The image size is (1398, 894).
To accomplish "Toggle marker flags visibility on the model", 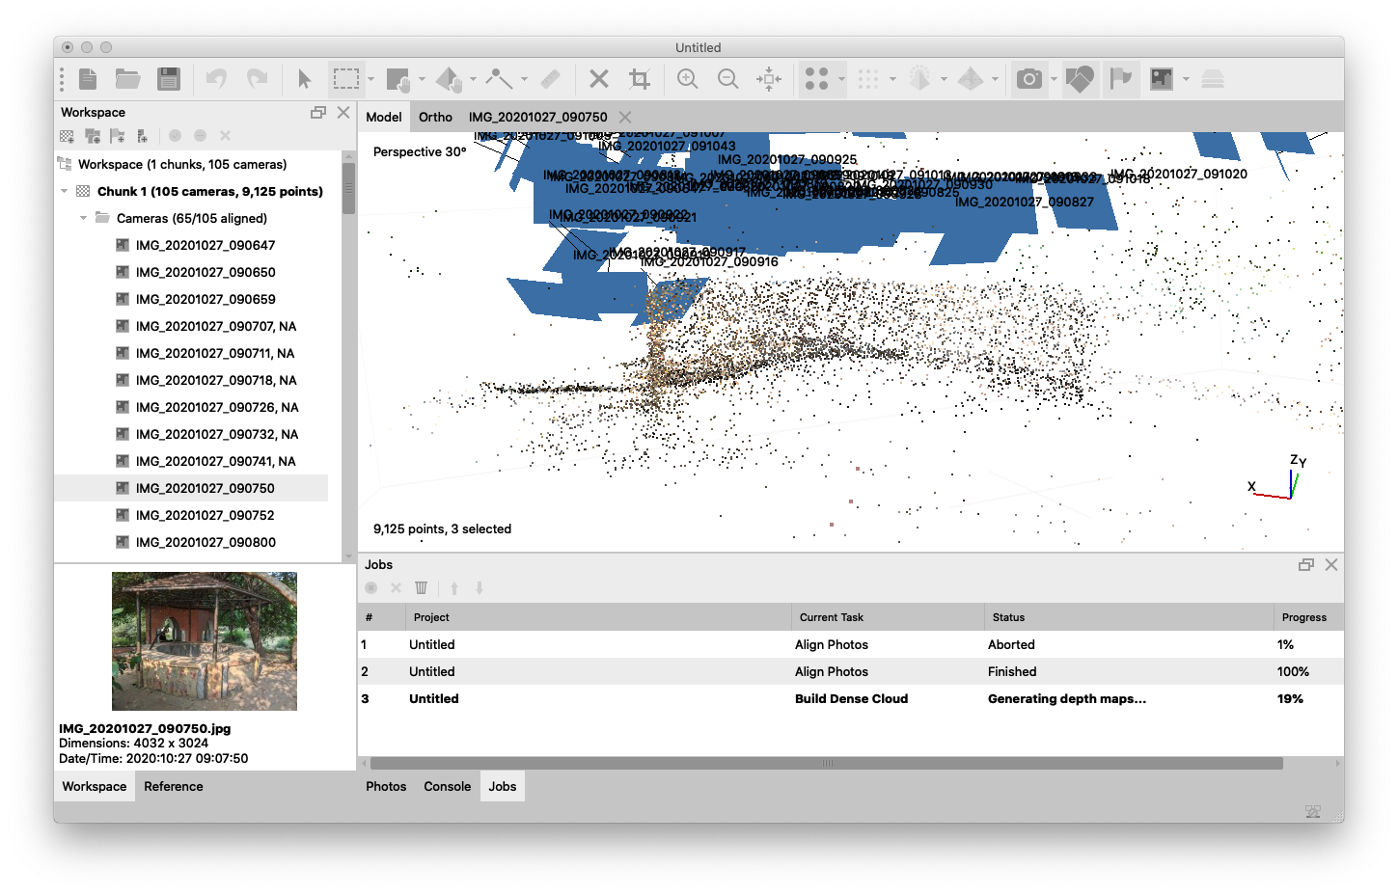I will point(1121,78).
